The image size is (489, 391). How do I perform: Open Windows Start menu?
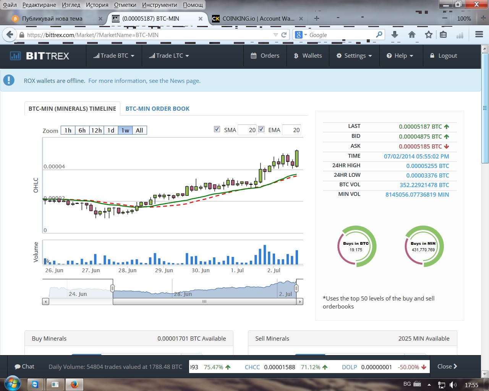(12, 384)
